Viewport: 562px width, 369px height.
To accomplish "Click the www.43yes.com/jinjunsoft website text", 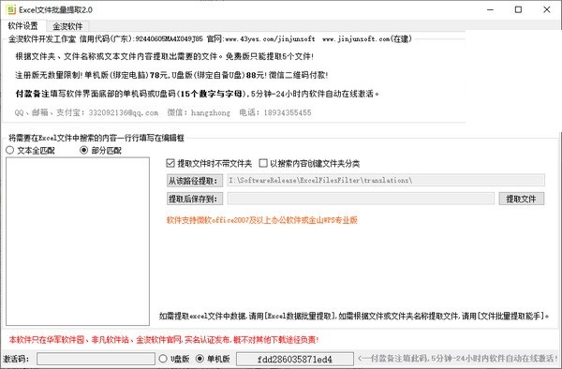I will 270,38.
